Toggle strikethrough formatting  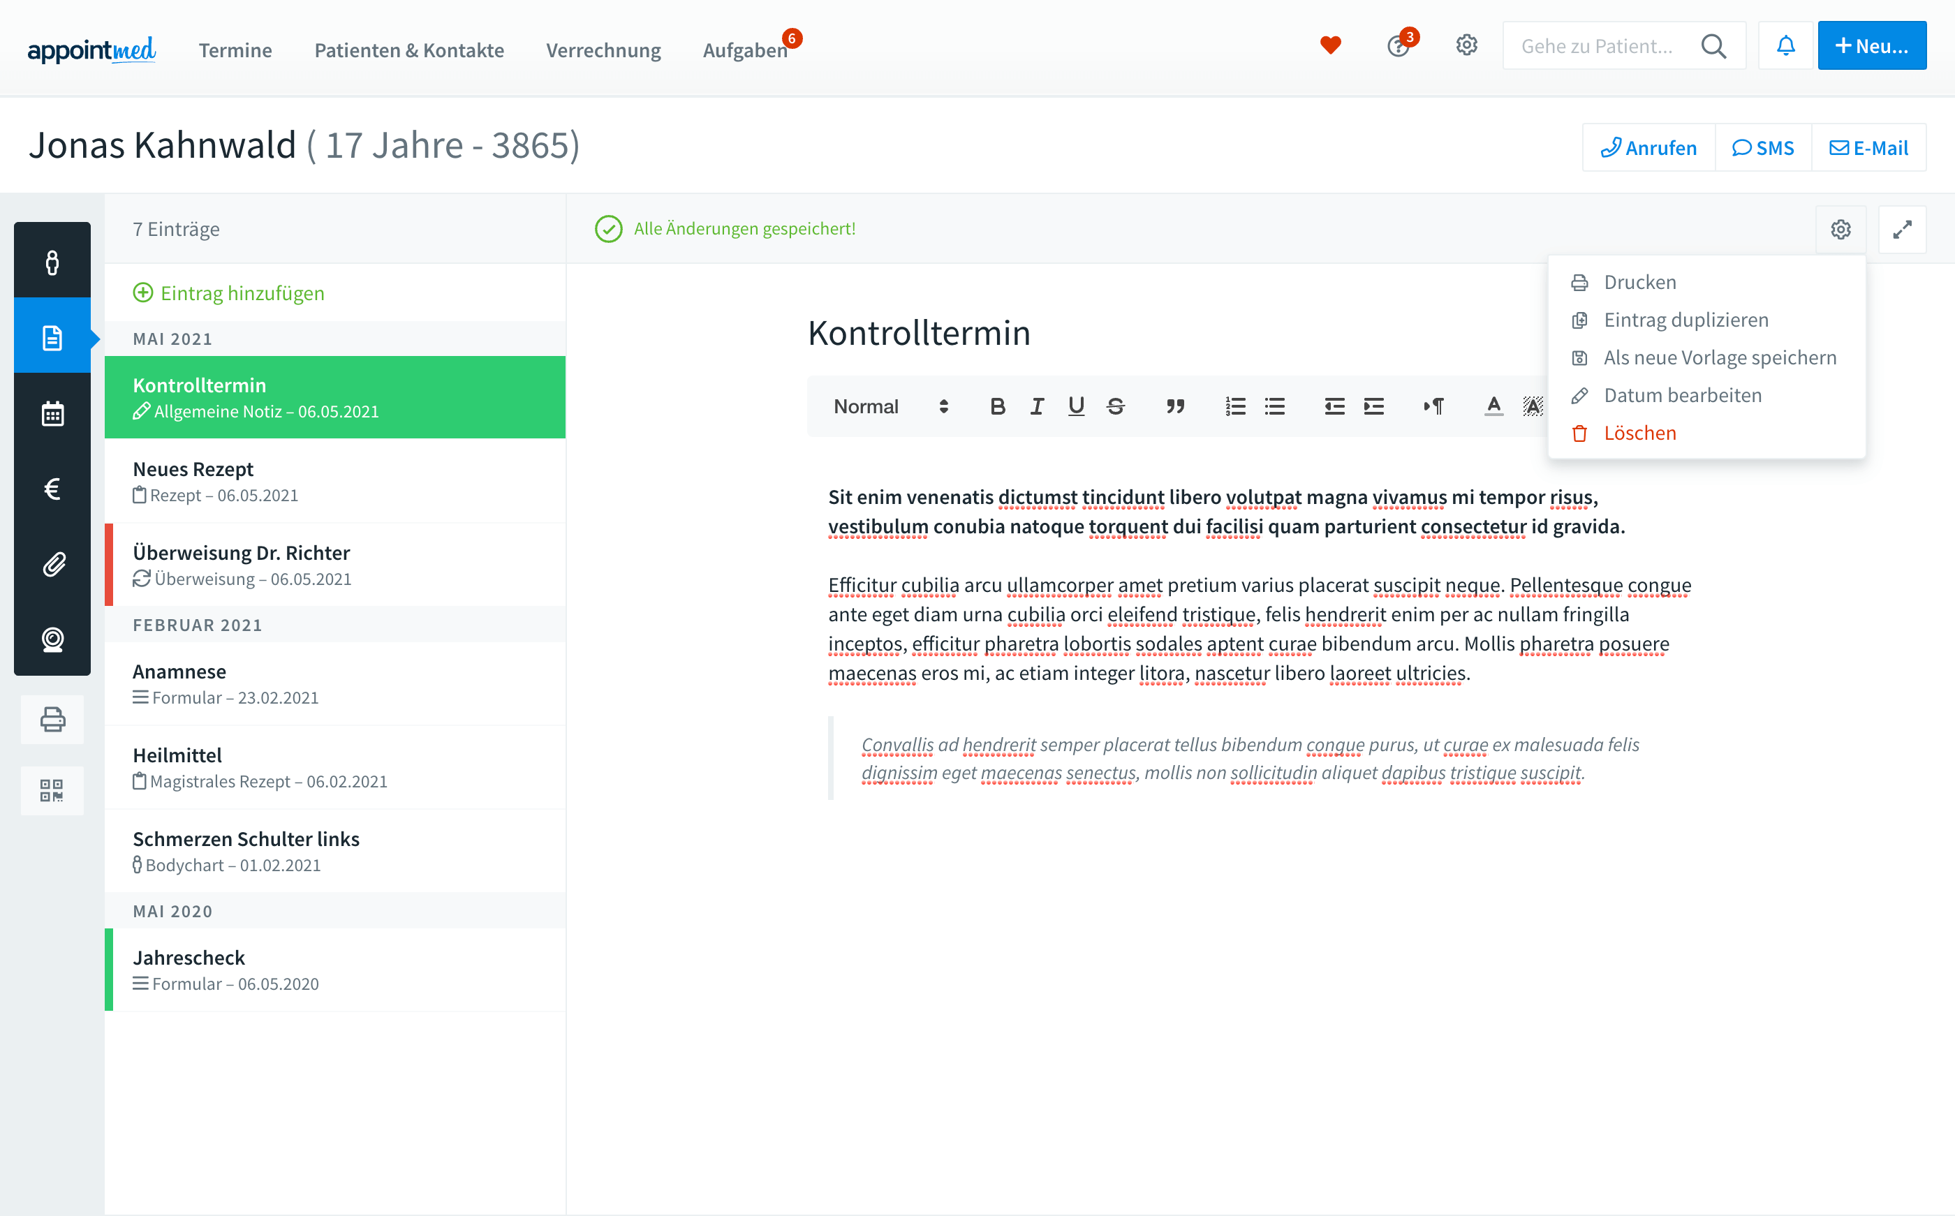point(1116,407)
